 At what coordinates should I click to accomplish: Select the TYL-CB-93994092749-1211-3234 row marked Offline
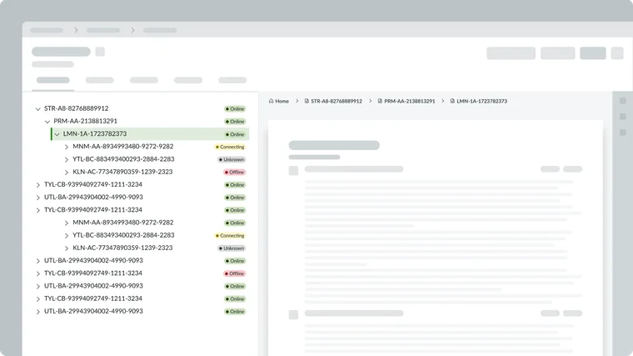141,273
